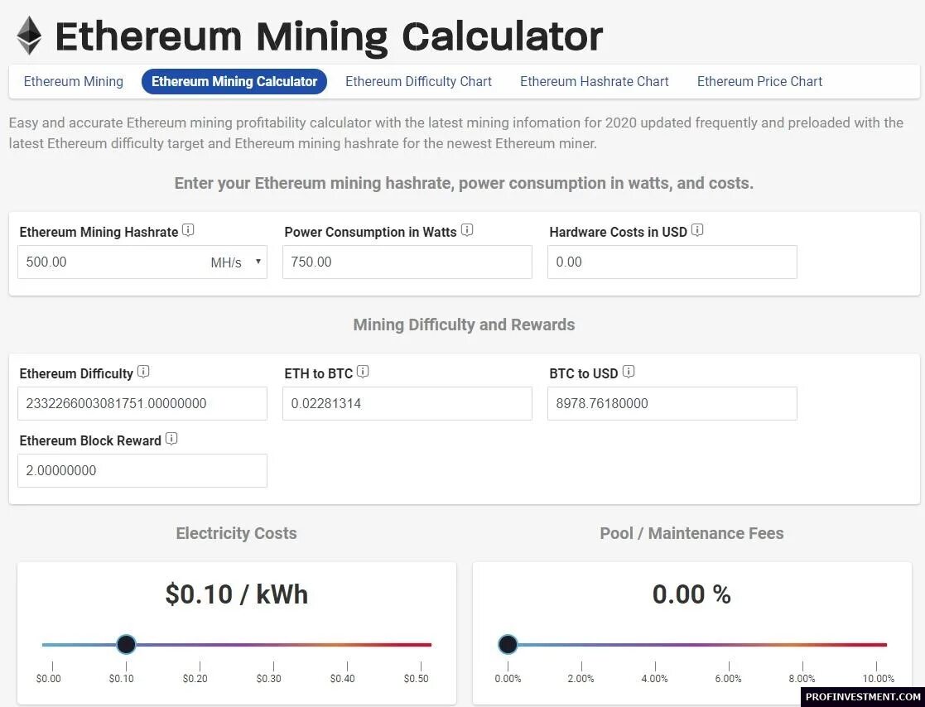Viewport: 925px width, 707px height.
Task: Click the Electricity Costs heading
Action: (236, 533)
